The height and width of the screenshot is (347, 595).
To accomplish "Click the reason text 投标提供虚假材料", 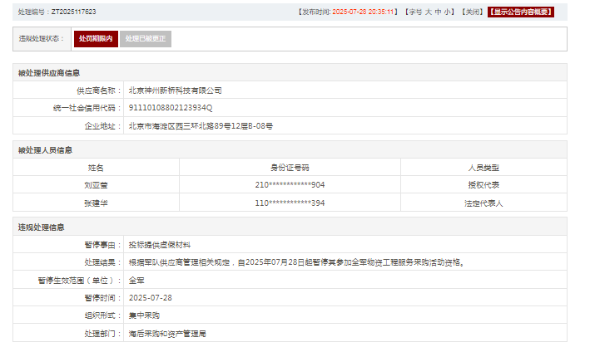I will click(160, 245).
